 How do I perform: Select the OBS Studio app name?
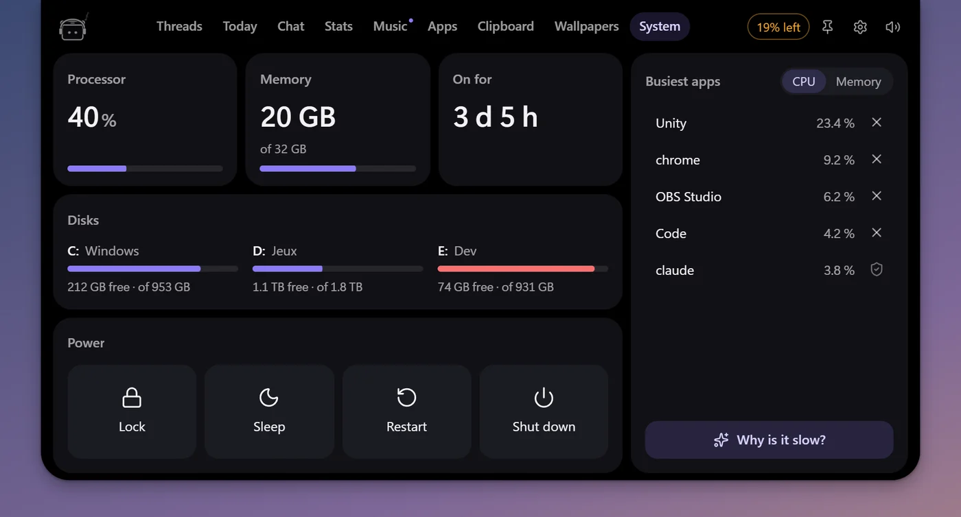coord(688,197)
